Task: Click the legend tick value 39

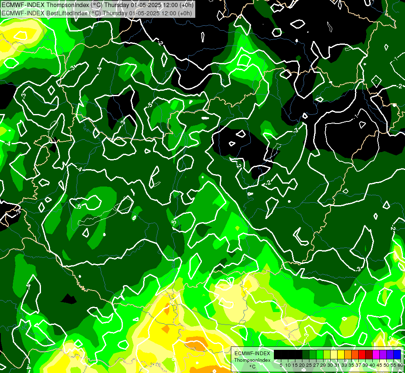Action: pyautogui.click(x=365, y=365)
